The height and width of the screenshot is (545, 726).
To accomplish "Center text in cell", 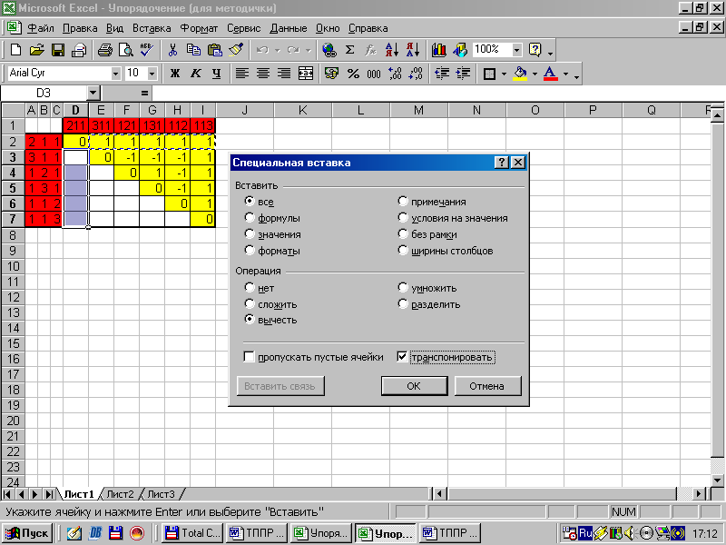I will [263, 74].
